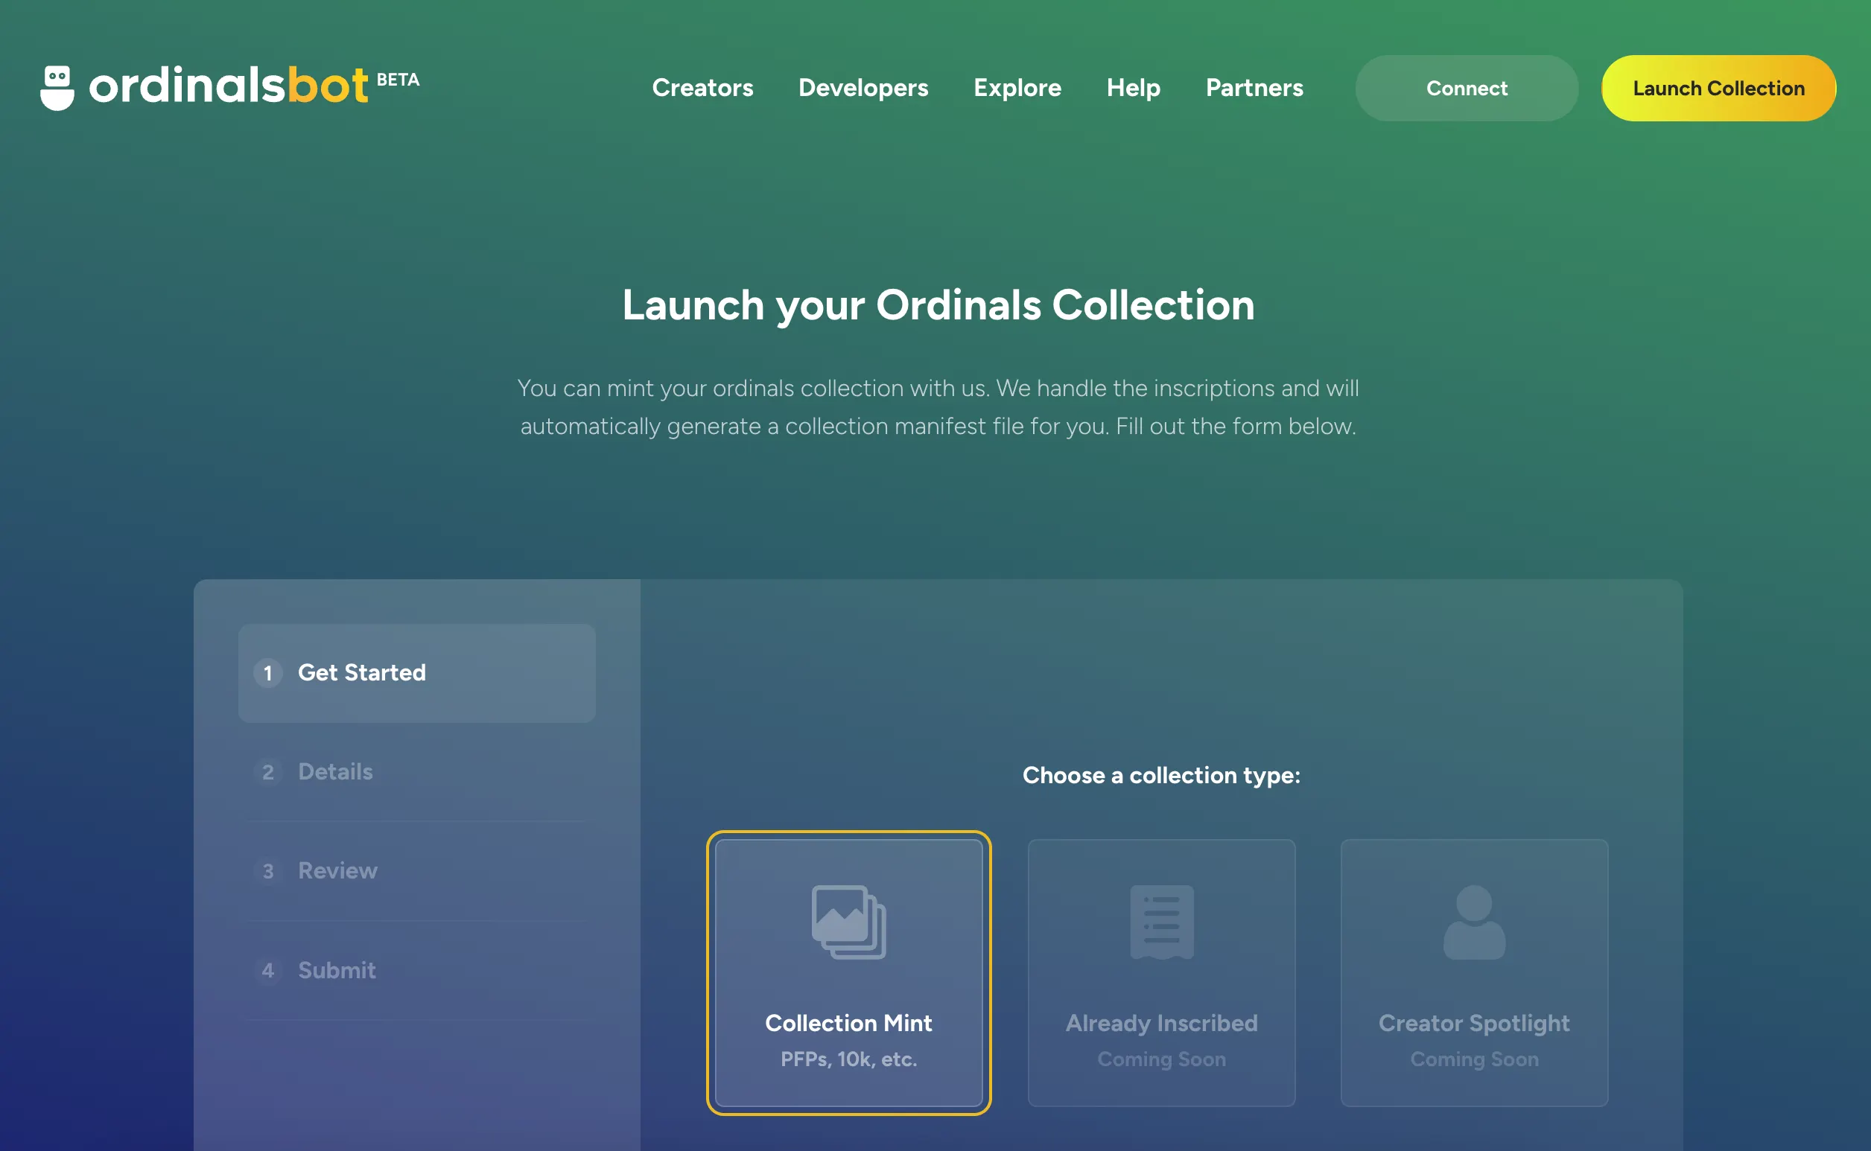1871x1151 pixels.
Task: Open the Partners page
Action: point(1253,88)
